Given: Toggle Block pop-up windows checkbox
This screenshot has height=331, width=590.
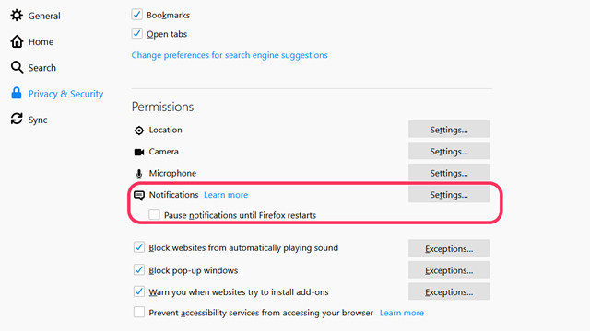Looking at the screenshot, I should [x=139, y=269].
